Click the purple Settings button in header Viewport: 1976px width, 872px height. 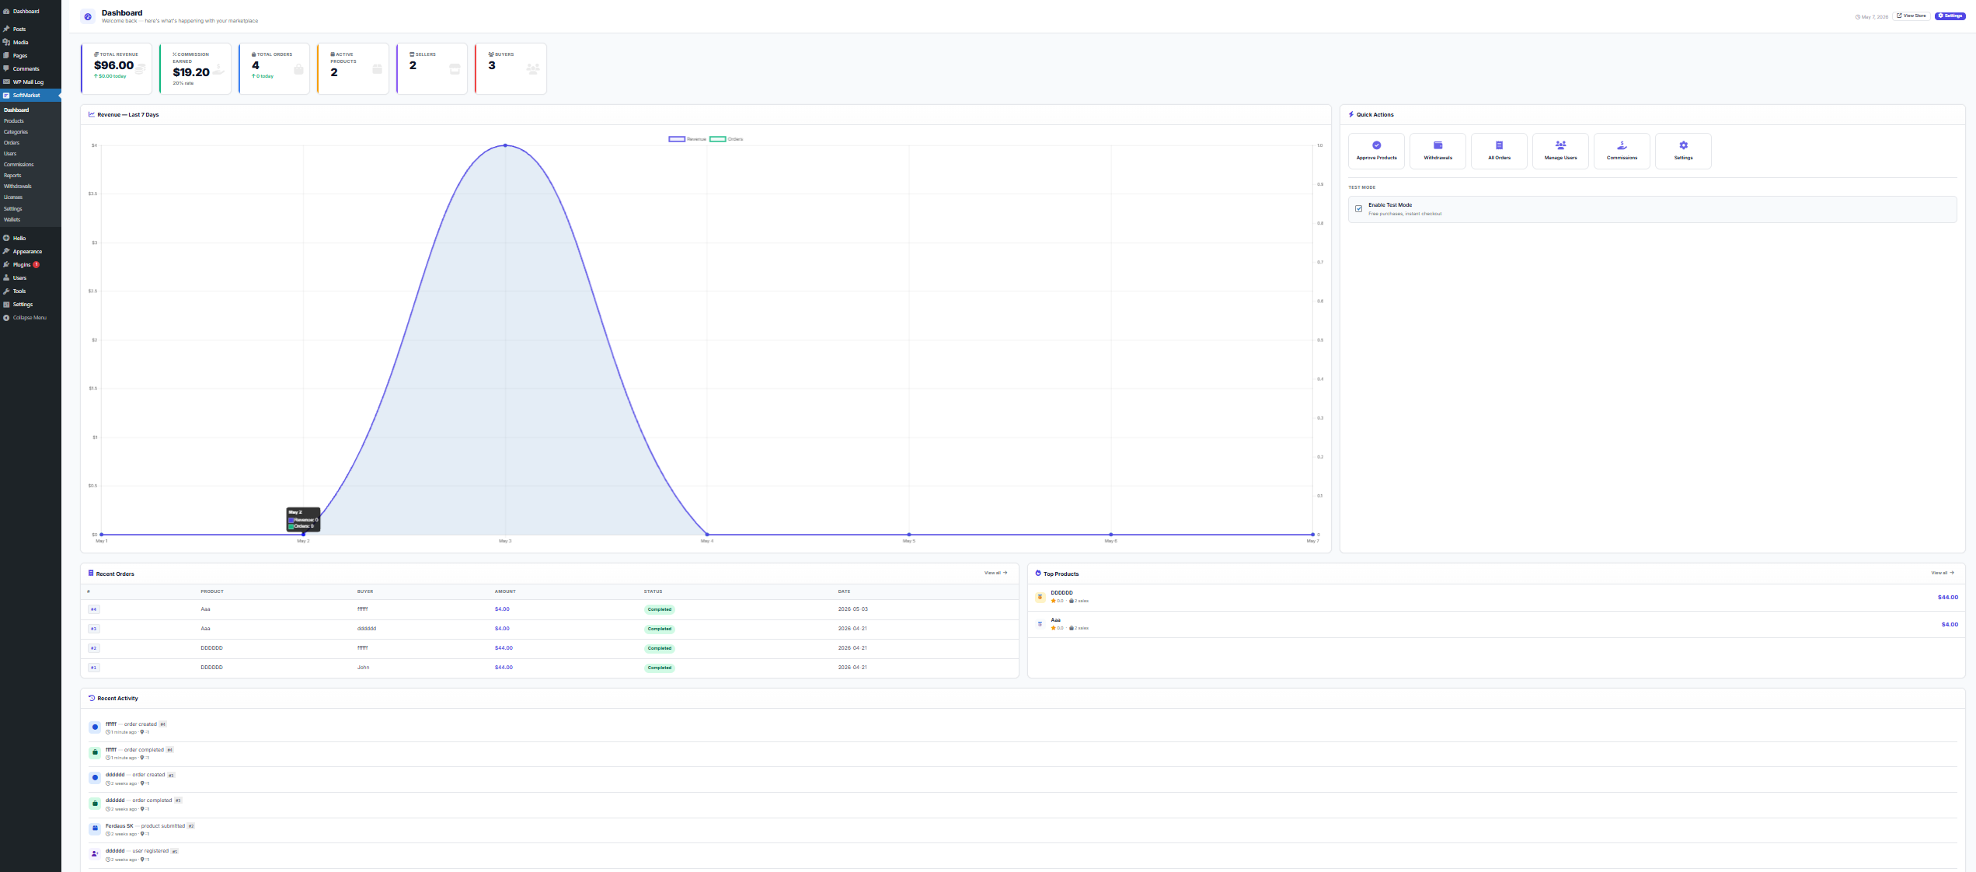click(1950, 16)
